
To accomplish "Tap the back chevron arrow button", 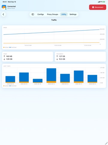I will (x=3, y=14).
